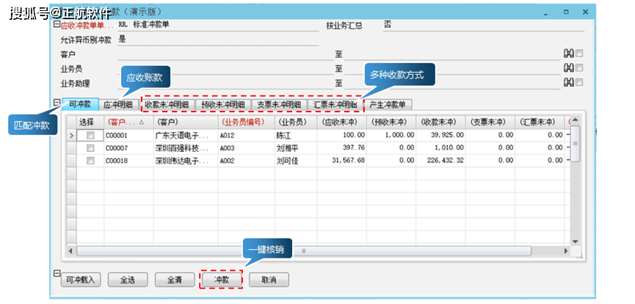Open 业务助理 lookup binoculars icon
The height and width of the screenshot is (304, 635).
569,82
